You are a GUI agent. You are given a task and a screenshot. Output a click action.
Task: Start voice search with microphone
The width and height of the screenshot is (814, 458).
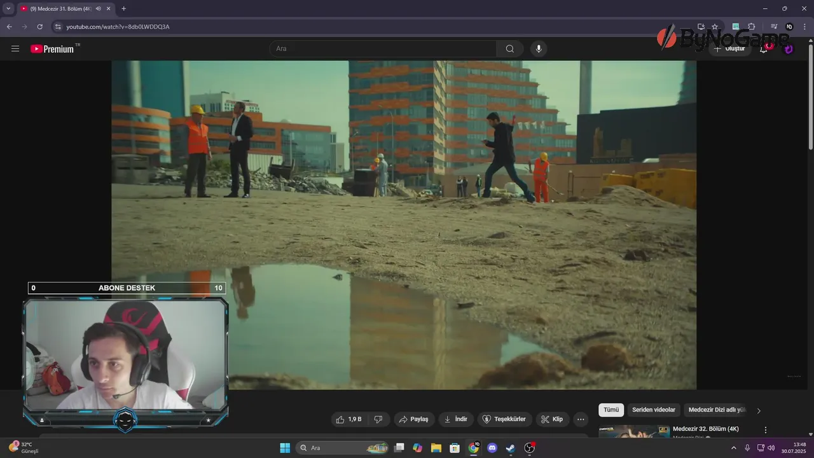(x=539, y=49)
